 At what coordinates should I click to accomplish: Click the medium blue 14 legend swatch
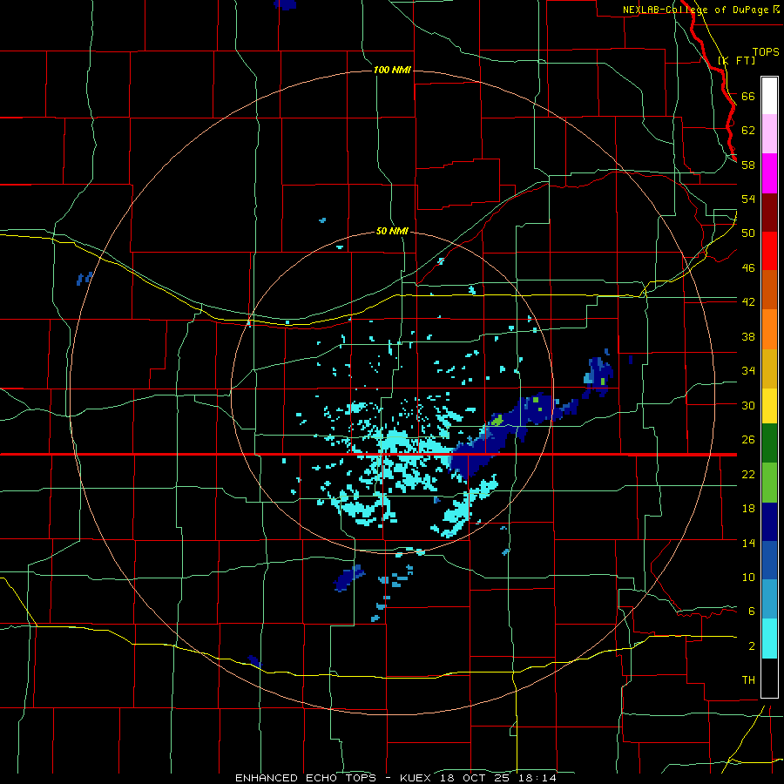(x=769, y=560)
